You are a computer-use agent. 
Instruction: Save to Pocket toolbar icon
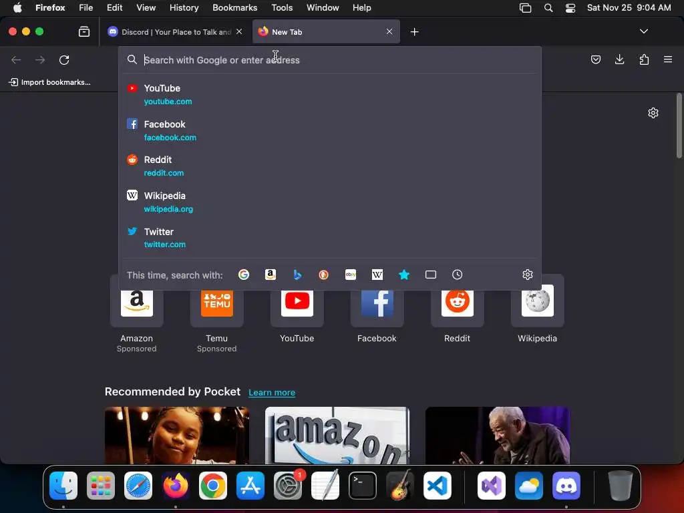pyautogui.click(x=595, y=59)
